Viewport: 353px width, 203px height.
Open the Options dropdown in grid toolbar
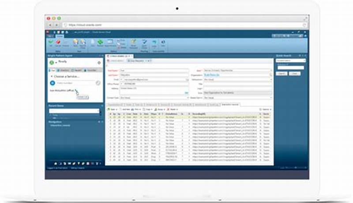tap(265, 109)
